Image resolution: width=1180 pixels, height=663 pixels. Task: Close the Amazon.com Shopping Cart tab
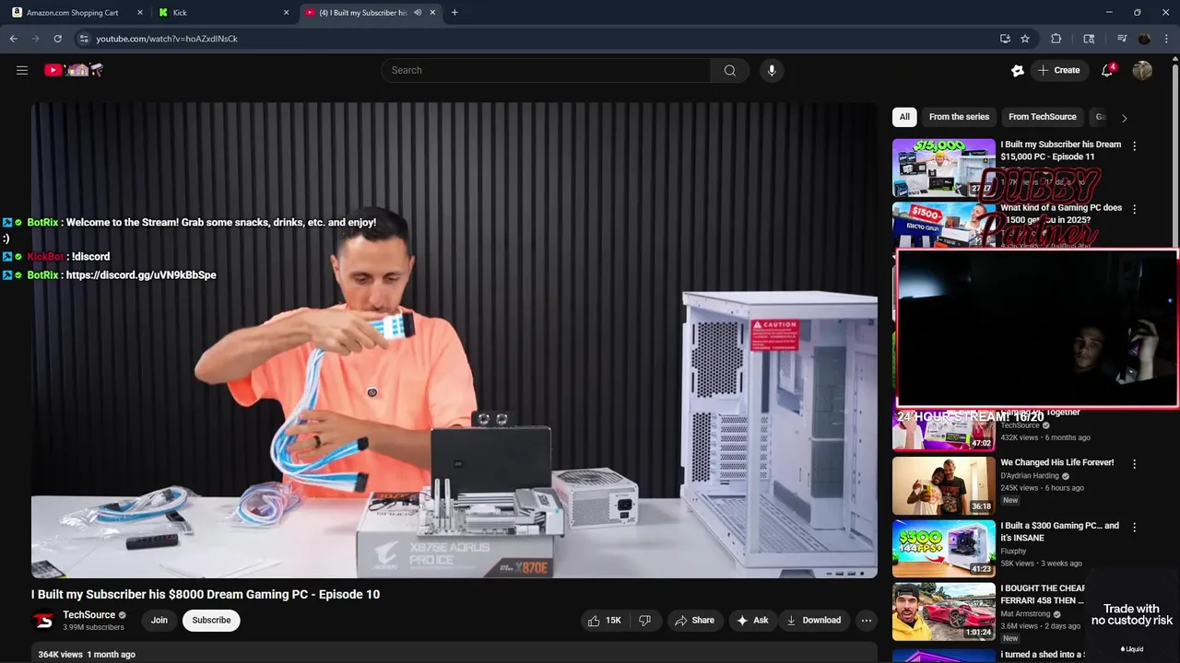(140, 13)
